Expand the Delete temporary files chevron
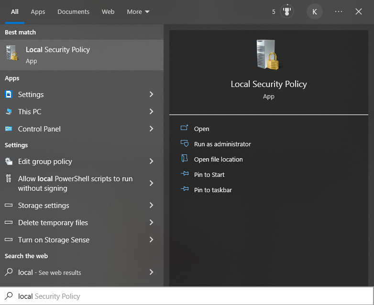This screenshot has width=374, height=305. click(x=151, y=222)
